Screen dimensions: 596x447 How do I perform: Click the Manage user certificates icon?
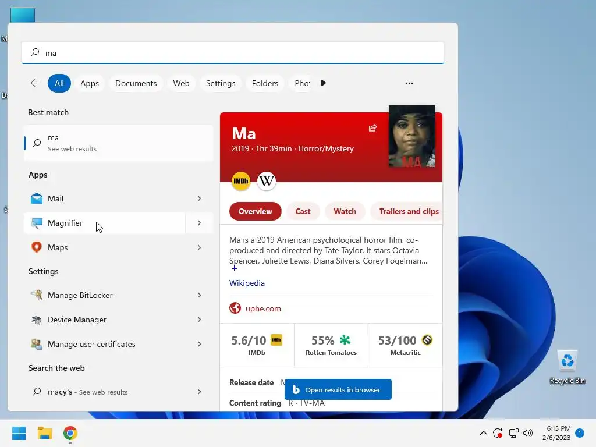point(37,344)
